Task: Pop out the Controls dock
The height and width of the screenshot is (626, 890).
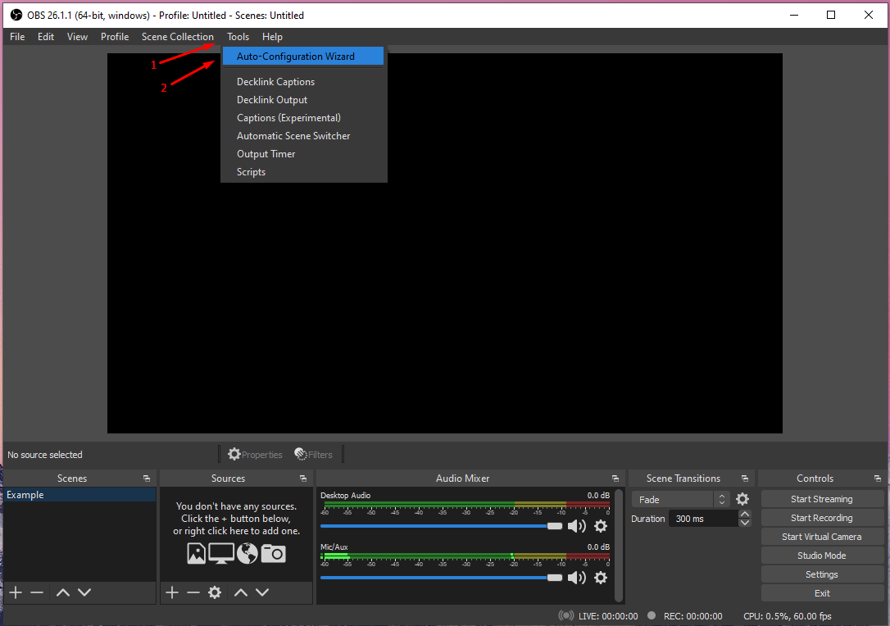Action: click(x=878, y=479)
